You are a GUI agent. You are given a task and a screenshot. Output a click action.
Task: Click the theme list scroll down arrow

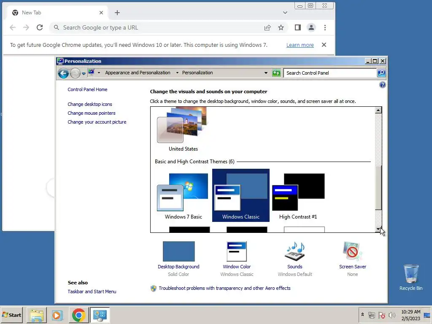(378, 229)
